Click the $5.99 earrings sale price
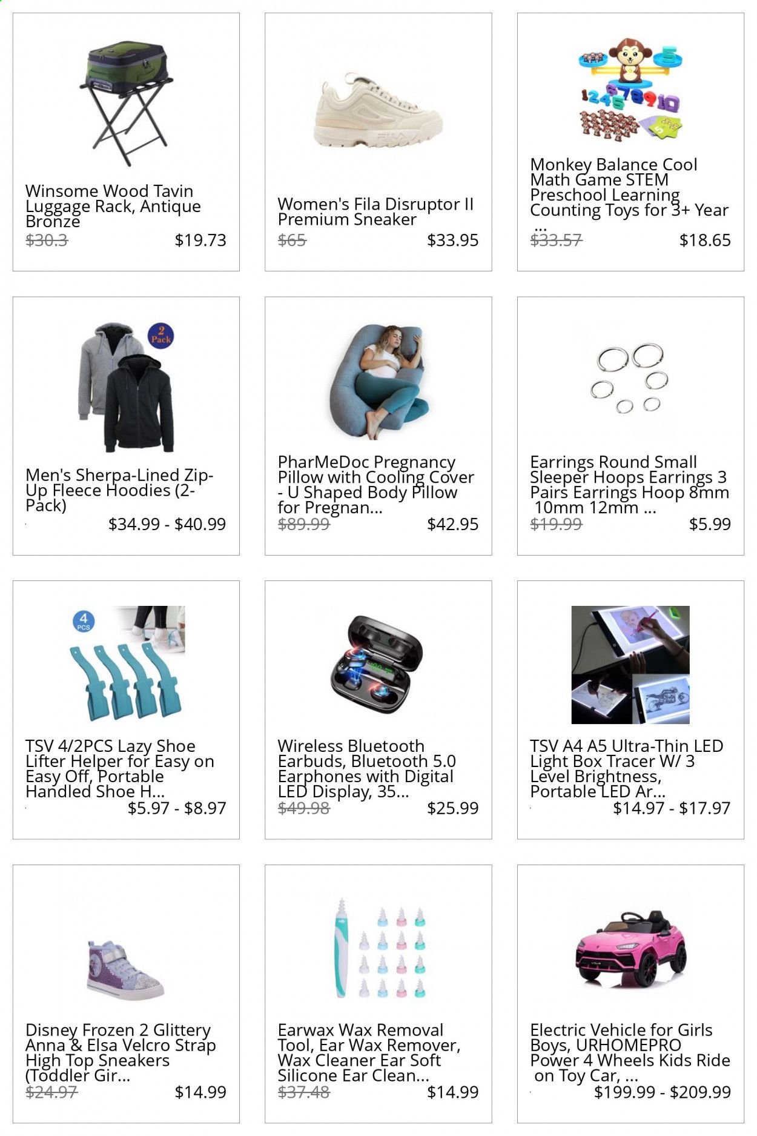The image size is (757, 1136). pyautogui.click(x=710, y=524)
